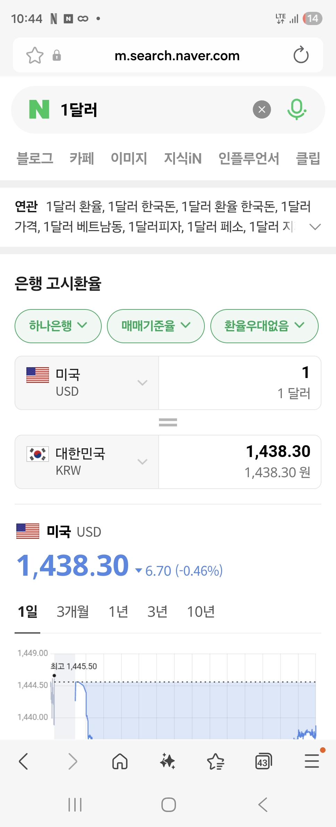This screenshot has width=336, height=827.
Task: Open the browser hamburger menu
Action: pyautogui.click(x=312, y=761)
